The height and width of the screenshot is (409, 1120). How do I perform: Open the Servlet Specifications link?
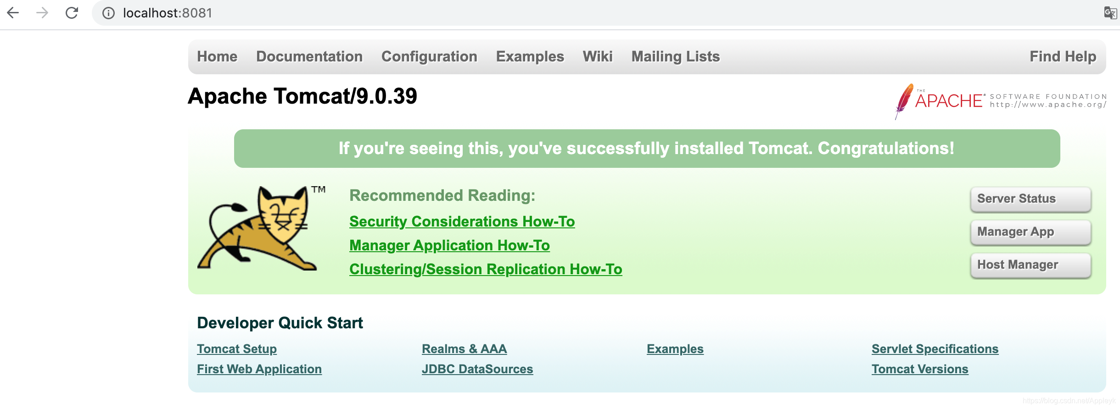click(x=935, y=349)
